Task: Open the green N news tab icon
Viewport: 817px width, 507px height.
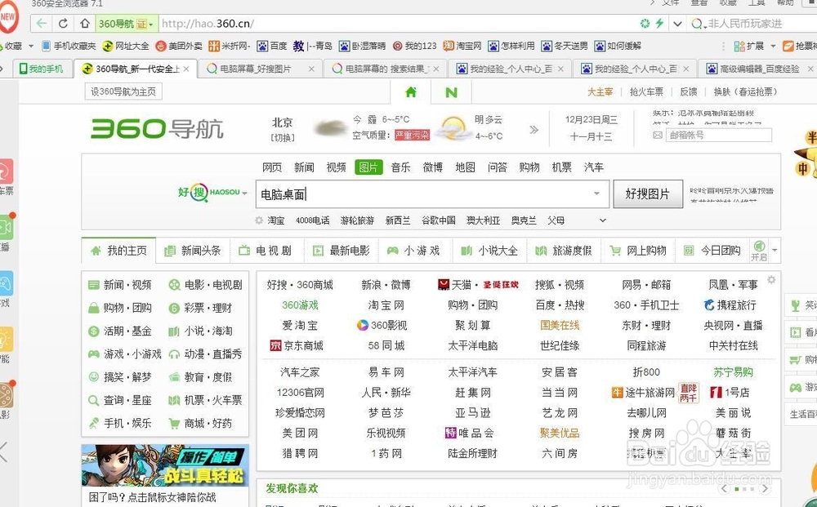Action: [451, 92]
